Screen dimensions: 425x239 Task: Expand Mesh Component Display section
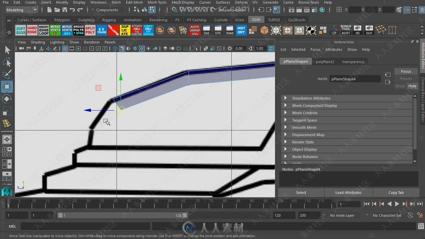[x=347, y=106]
